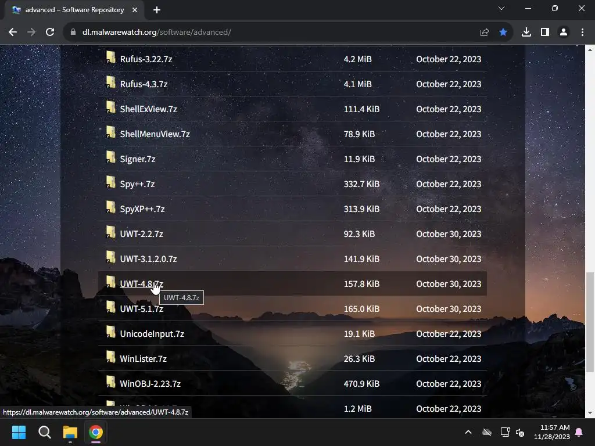This screenshot has width=595, height=446.
Task: Download UWT-2.2.7z link
Action: 142,234
